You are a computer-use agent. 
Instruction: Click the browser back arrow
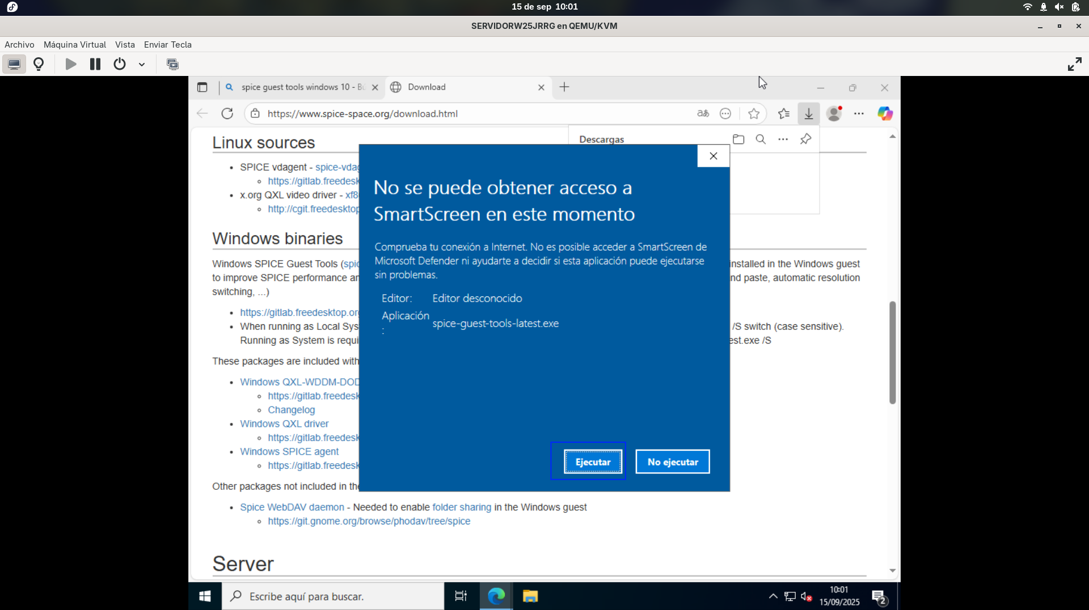tap(202, 113)
